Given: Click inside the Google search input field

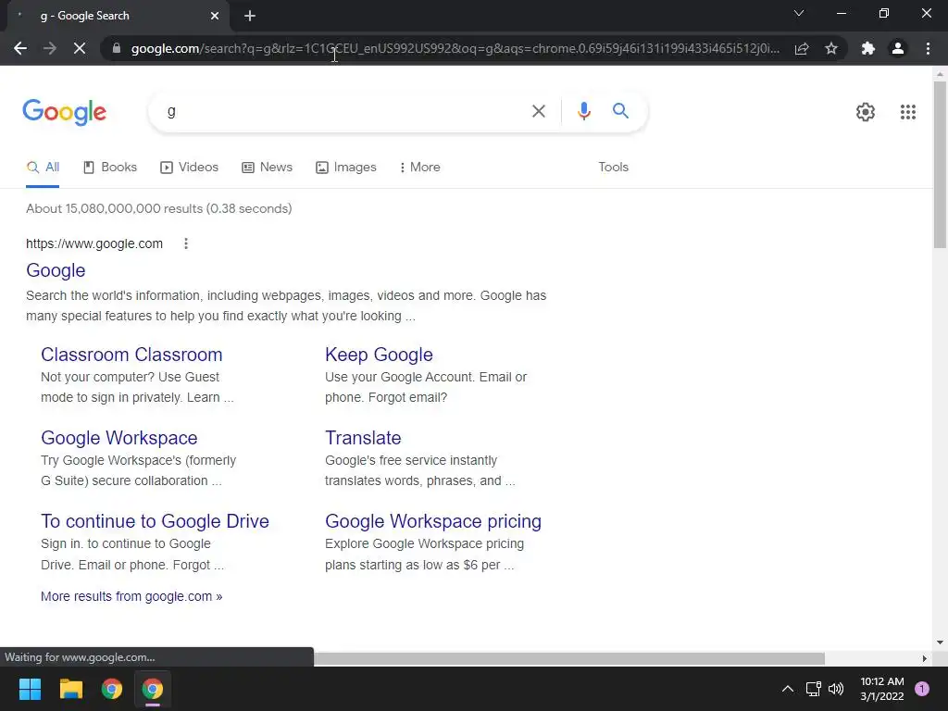Looking at the screenshot, I should point(339,111).
